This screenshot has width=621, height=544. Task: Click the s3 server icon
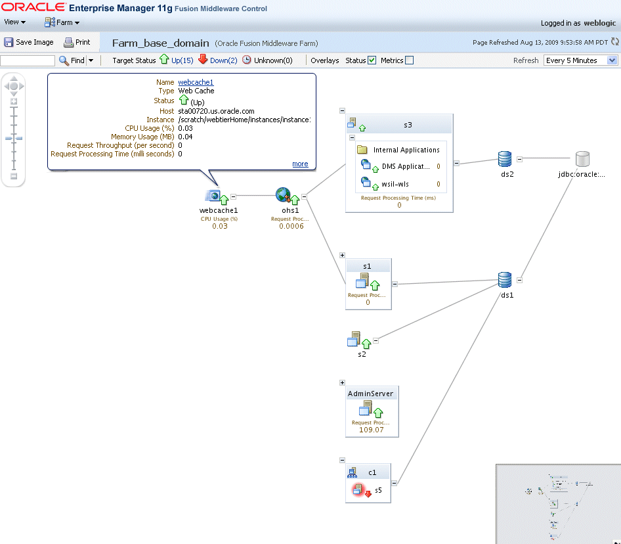[x=352, y=123]
